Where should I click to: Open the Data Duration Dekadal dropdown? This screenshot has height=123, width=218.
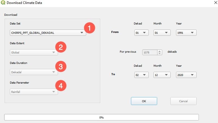pos(34,72)
